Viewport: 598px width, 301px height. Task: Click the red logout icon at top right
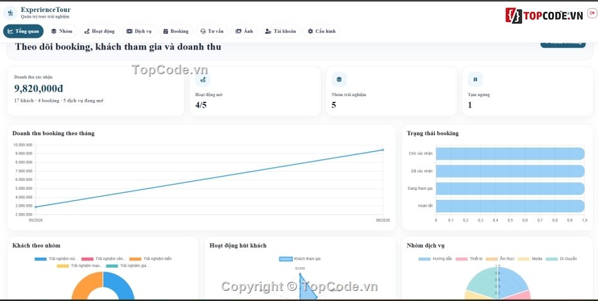(592, 13)
